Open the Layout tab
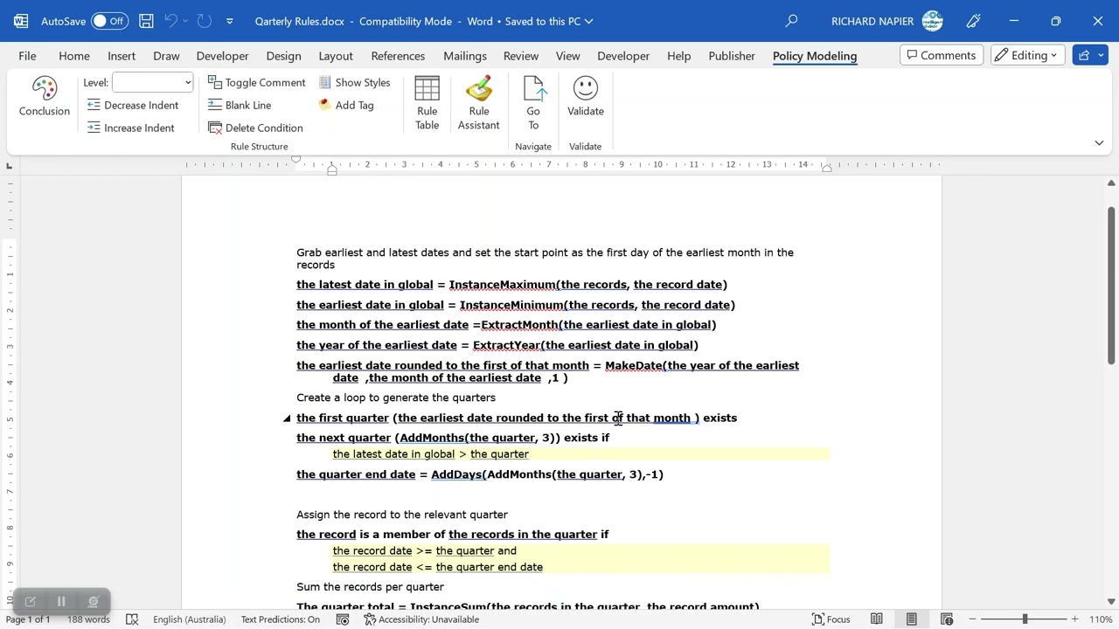Screen dimensions: 1119x629 336,56
